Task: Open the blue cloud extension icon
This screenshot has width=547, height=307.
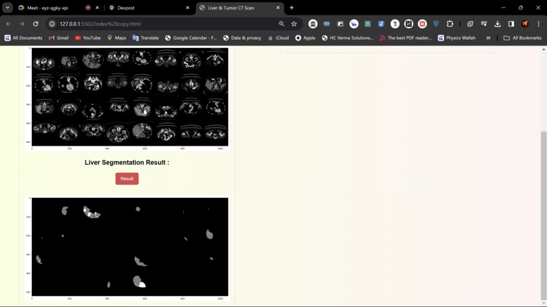Action: 326,24
